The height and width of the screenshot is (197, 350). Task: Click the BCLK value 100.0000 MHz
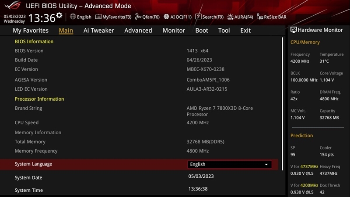pyautogui.click(x=304, y=80)
